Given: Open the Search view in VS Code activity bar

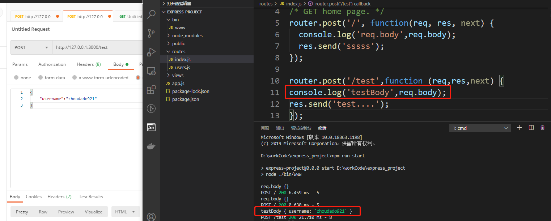Looking at the screenshot, I should [x=151, y=14].
